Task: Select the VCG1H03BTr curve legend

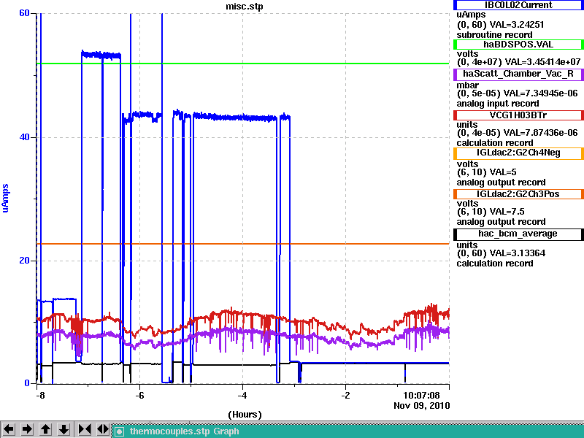Action: [x=518, y=115]
